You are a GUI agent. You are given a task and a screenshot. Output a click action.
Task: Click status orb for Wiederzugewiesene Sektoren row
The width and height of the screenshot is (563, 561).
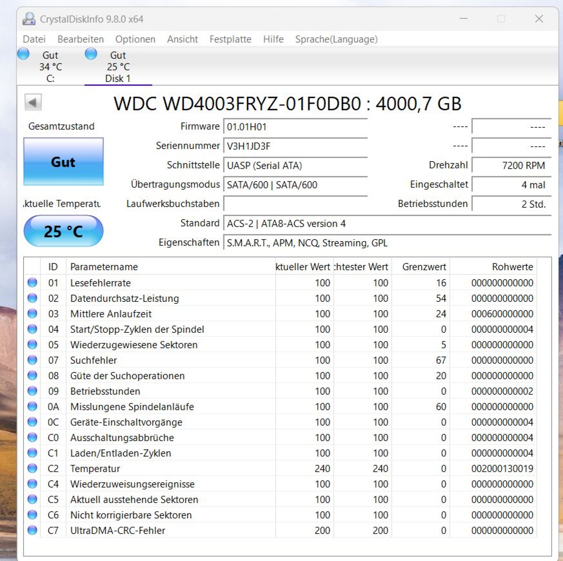click(32, 345)
